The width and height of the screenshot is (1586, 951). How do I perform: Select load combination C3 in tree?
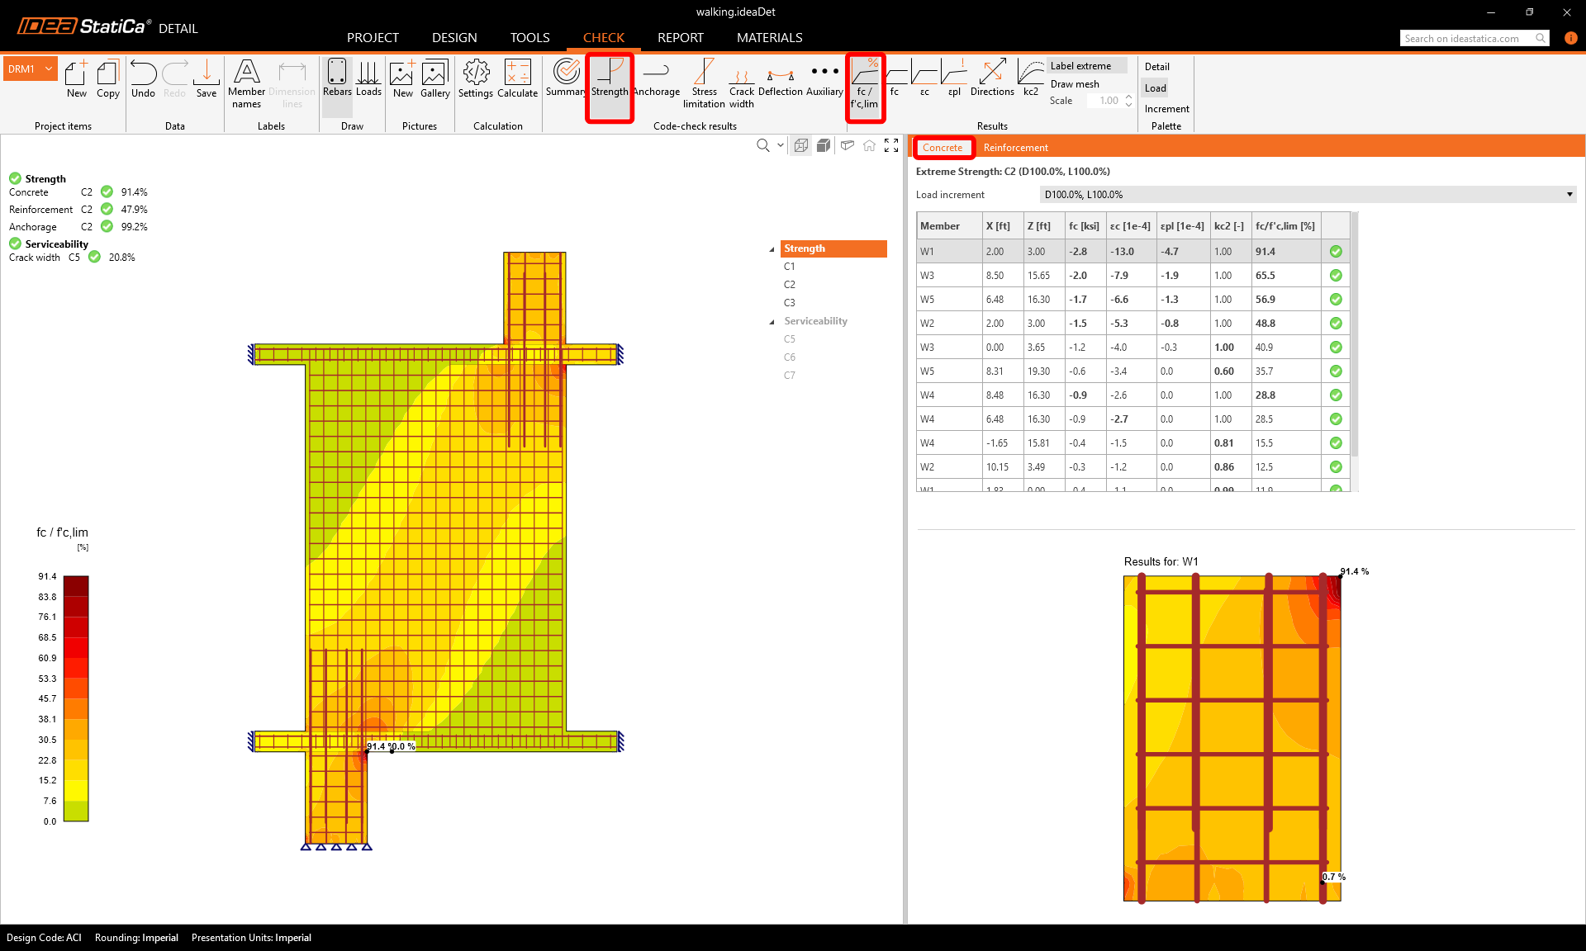click(790, 303)
